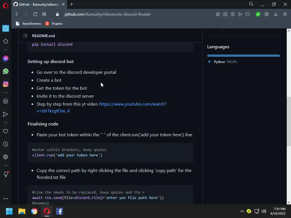Image resolution: width=291 pixels, height=218 pixels.
Task: Open the ad blocker shield settings
Action: (233, 14)
